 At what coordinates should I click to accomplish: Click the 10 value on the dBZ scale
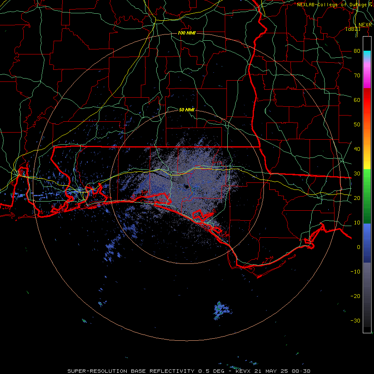tap(357, 223)
